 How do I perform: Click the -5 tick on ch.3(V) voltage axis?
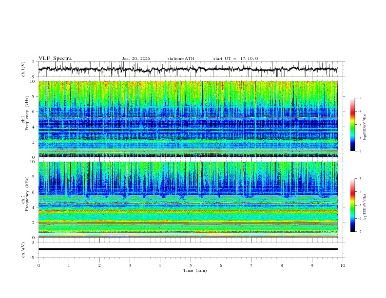[x=33, y=258]
